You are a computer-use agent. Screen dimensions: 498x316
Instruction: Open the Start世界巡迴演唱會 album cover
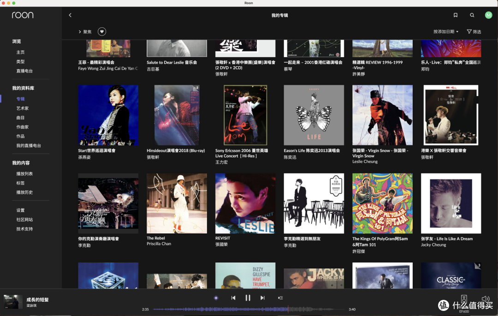(x=108, y=115)
